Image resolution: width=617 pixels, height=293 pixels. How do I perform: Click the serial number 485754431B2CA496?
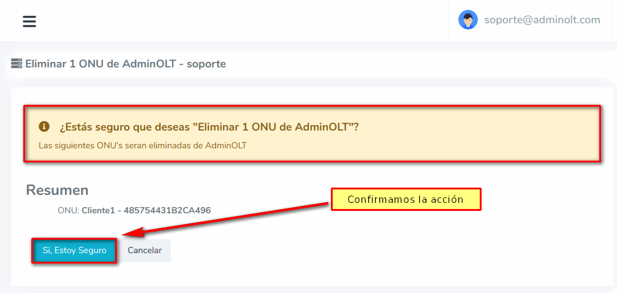point(167,210)
